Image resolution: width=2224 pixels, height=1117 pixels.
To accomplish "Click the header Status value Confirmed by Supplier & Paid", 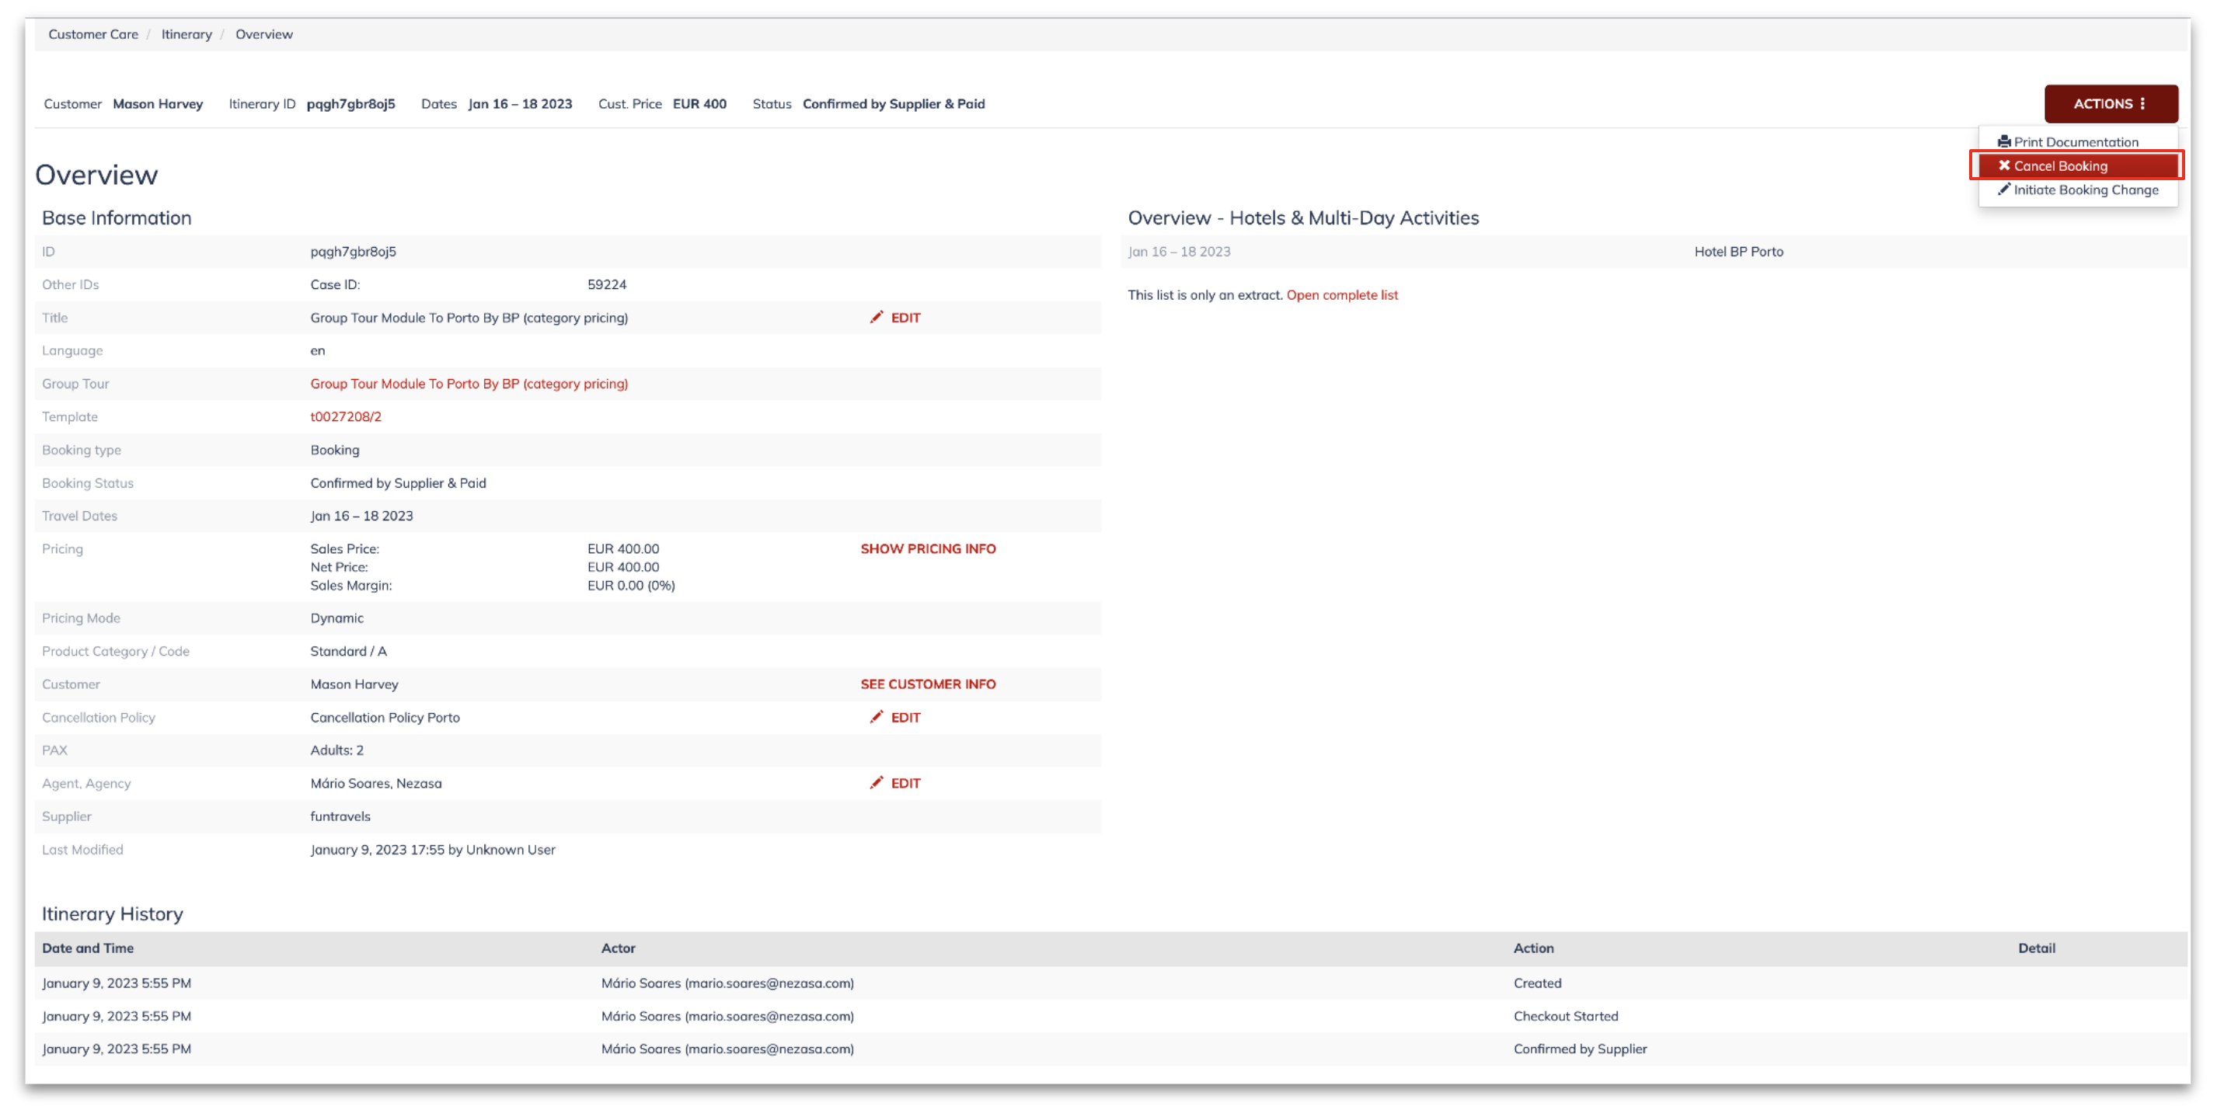I will pyautogui.click(x=894, y=103).
